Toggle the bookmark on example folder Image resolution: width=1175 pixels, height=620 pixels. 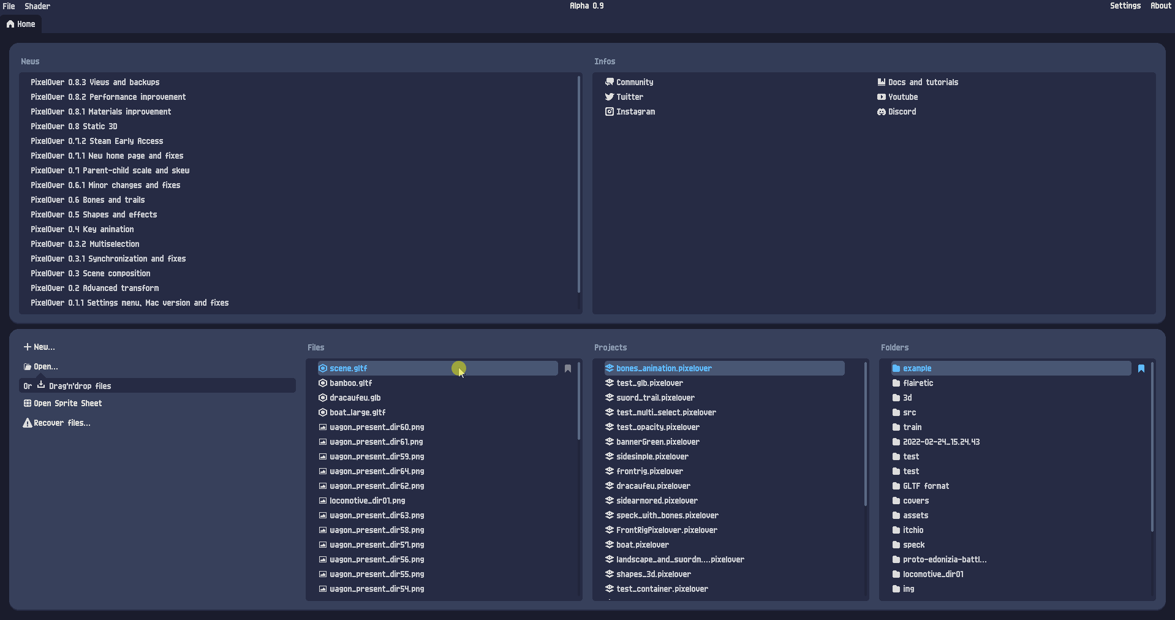tap(1141, 368)
